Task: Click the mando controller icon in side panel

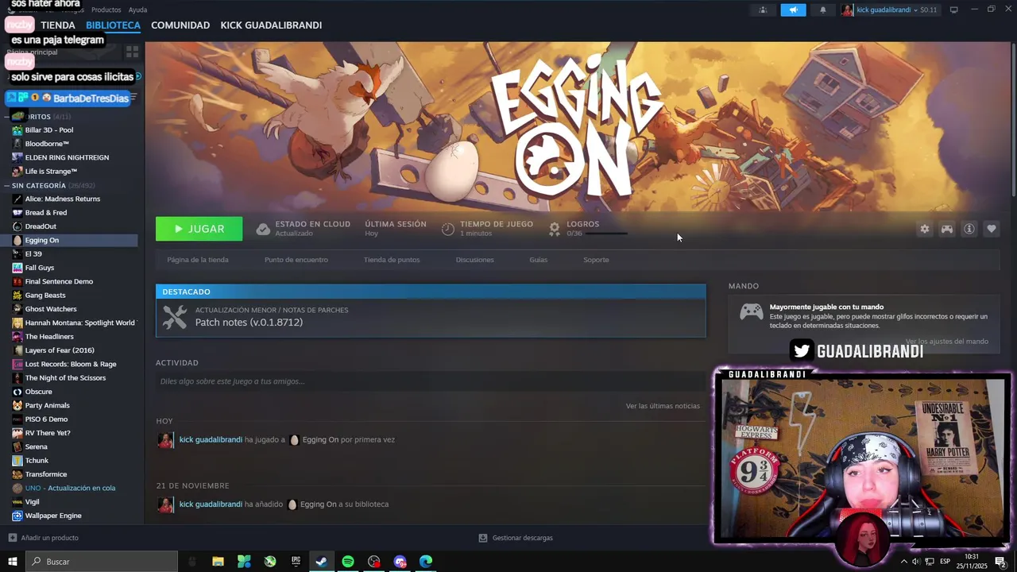Action: [752, 312]
